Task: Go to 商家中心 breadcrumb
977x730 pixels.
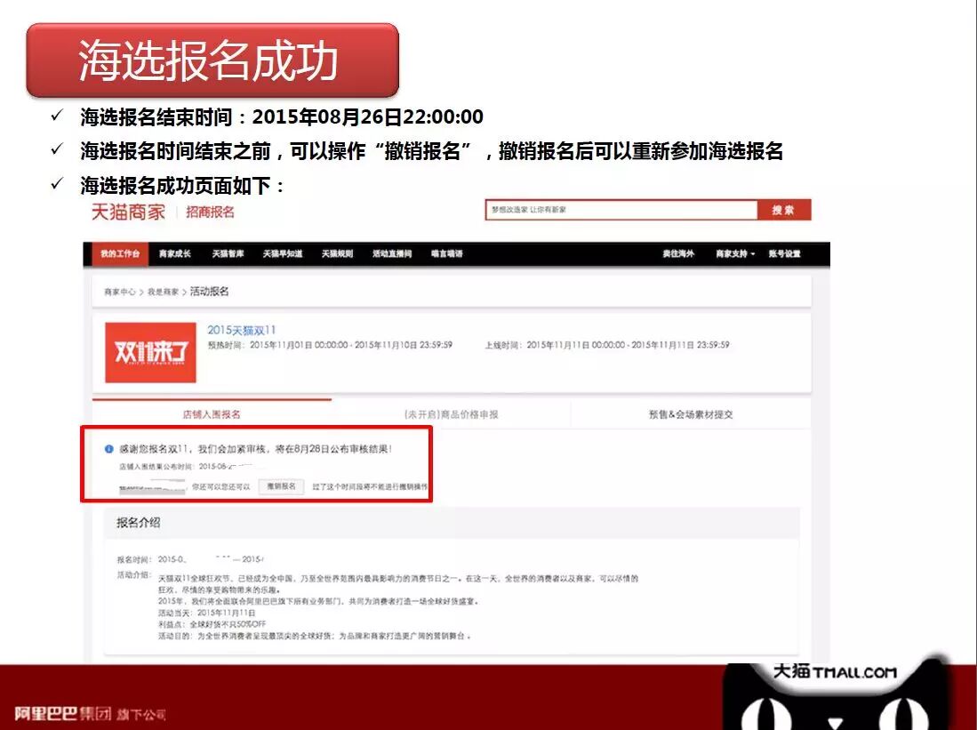Action: (x=120, y=292)
